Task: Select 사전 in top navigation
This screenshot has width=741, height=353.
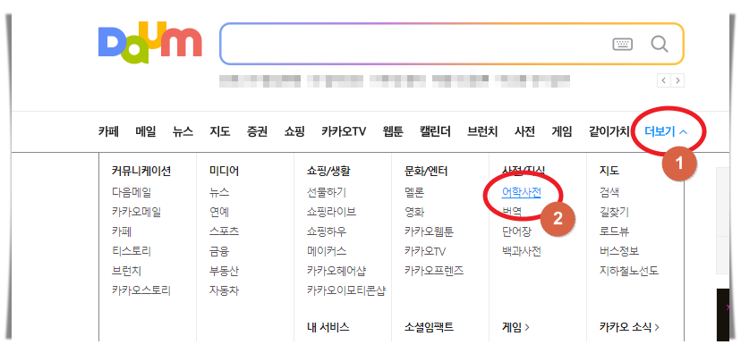Action: click(524, 131)
